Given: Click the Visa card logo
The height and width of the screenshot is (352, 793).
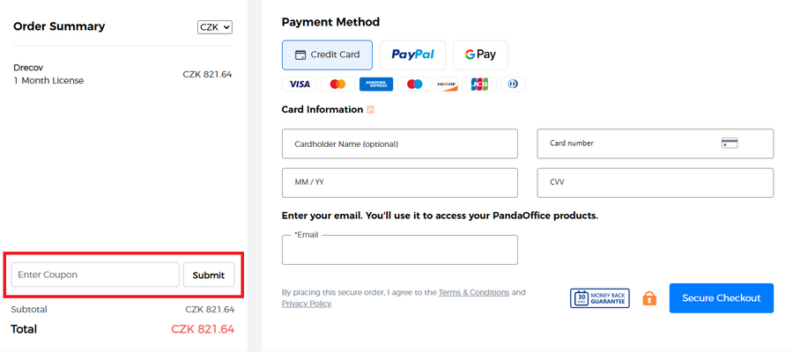Looking at the screenshot, I should pyautogui.click(x=300, y=84).
